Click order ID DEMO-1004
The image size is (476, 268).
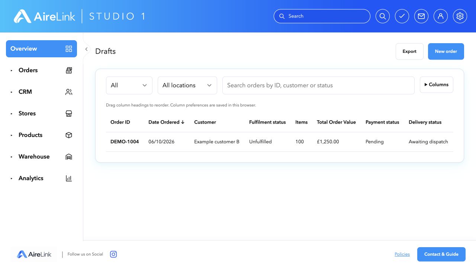(x=125, y=142)
